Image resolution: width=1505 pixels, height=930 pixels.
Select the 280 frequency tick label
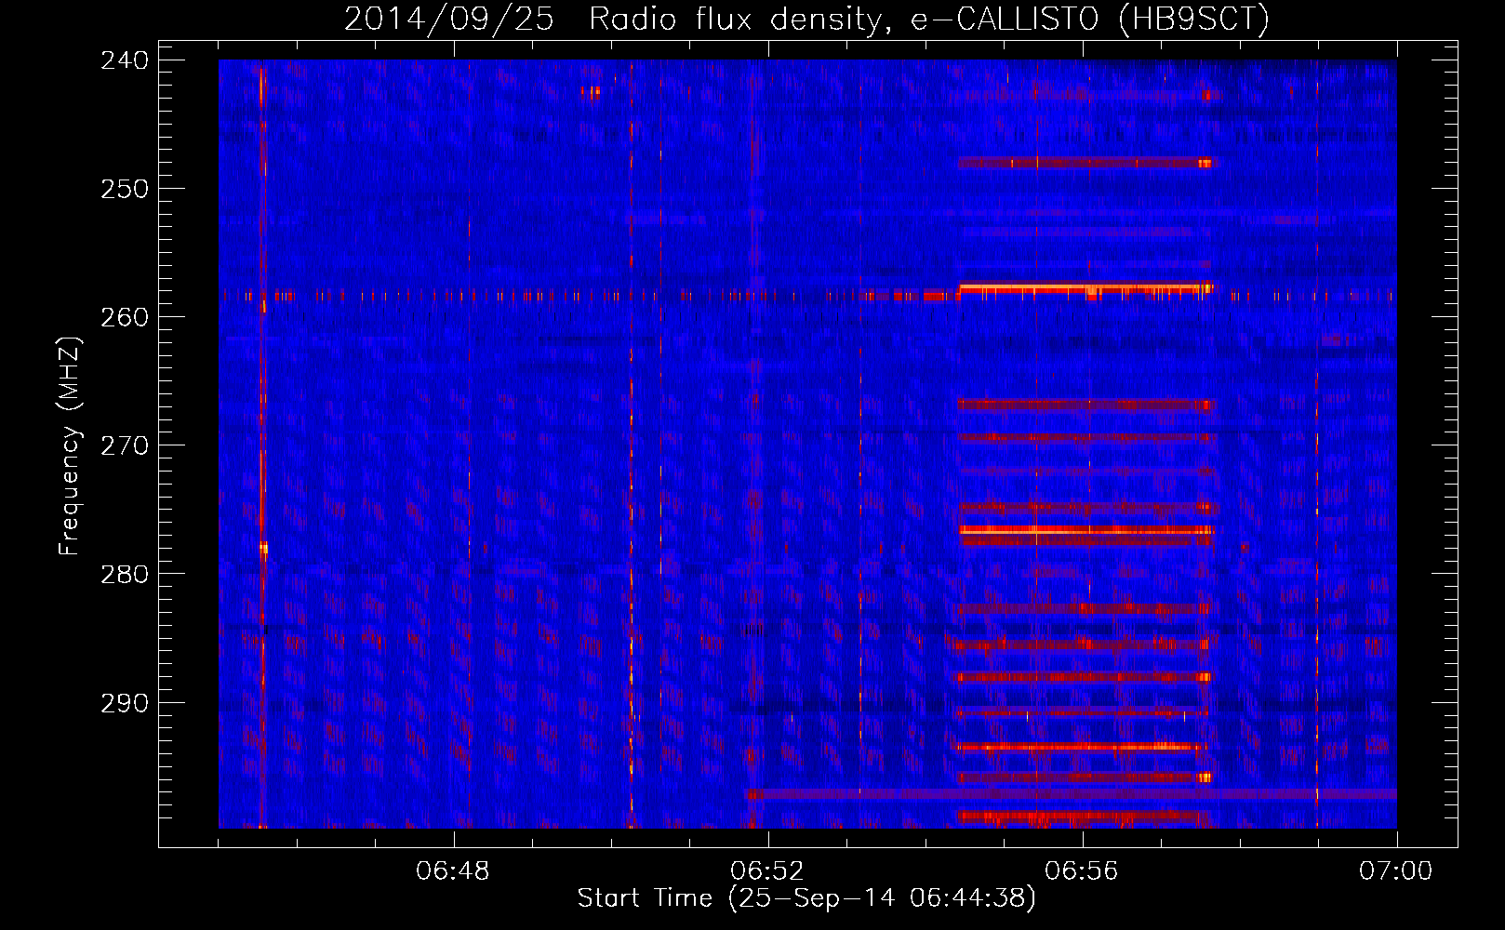point(123,573)
